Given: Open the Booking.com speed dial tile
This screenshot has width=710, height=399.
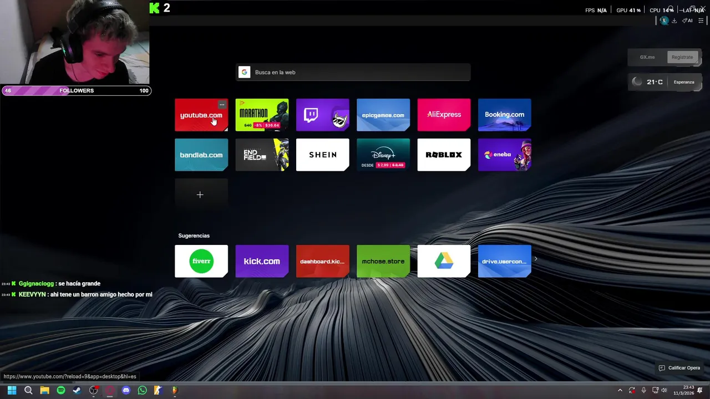Looking at the screenshot, I should (504, 115).
